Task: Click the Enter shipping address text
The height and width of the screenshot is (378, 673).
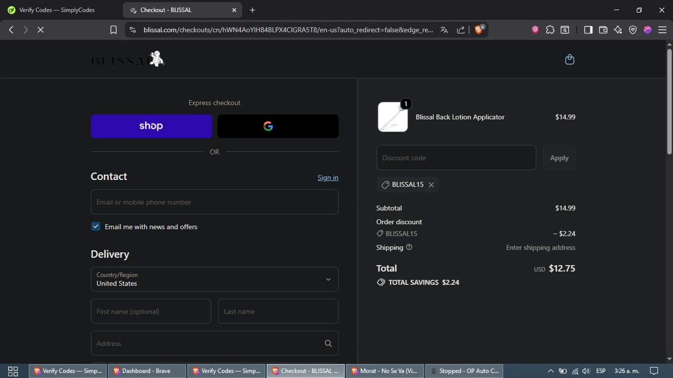Action: 541,248
